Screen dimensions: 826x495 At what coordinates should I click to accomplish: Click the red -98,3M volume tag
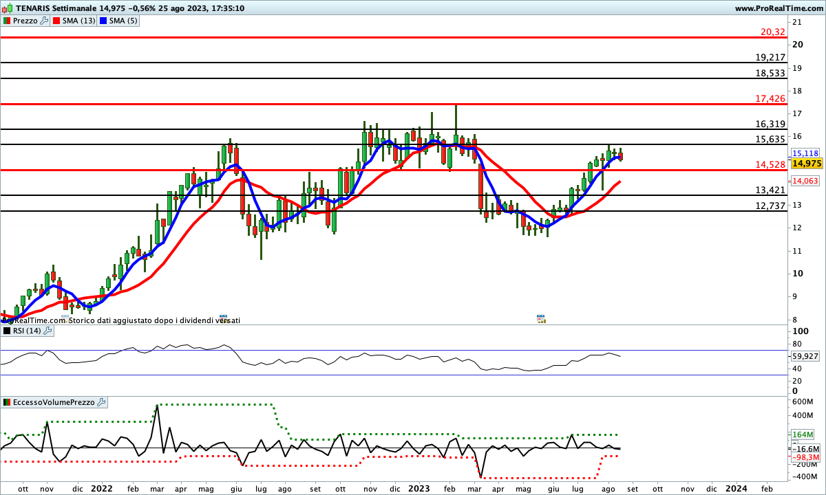[x=805, y=457]
